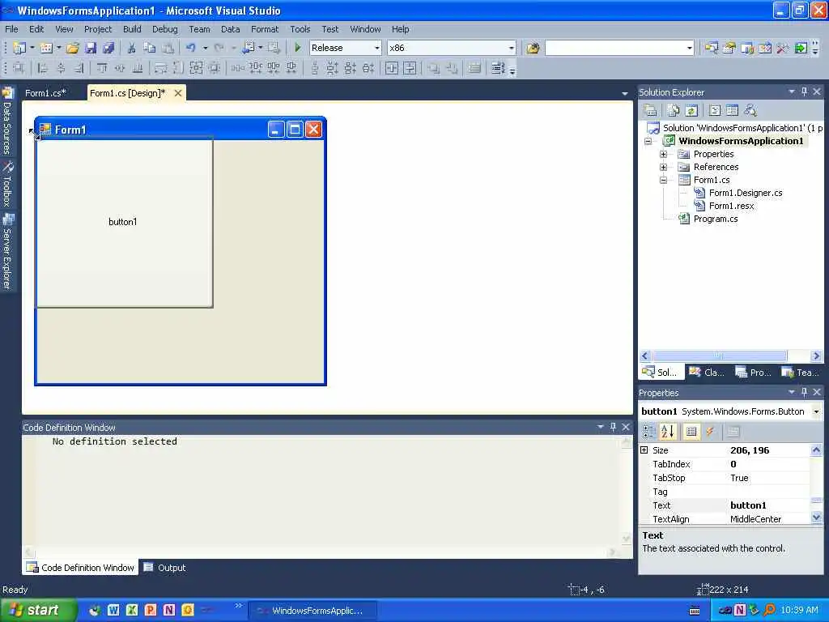Switch to the Tea... (Team Explorer) tab

(801, 373)
